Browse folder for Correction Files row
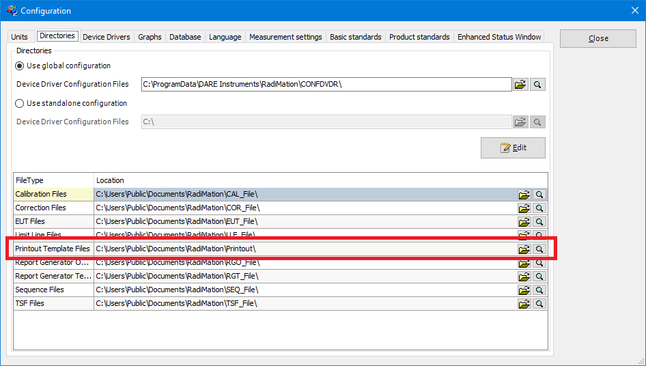This screenshot has height=366, width=646. pyautogui.click(x=524, y=208)
